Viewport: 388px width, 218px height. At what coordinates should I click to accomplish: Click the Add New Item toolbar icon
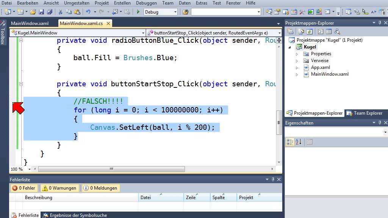[20, 12]
